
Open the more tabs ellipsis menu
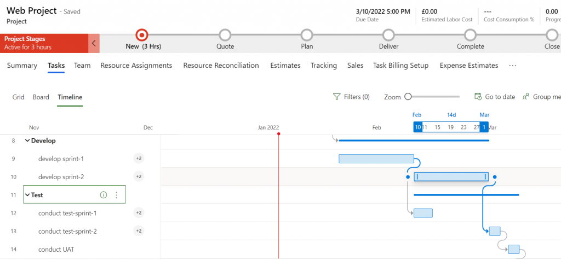pyautogui.click(x=513, y=66)
